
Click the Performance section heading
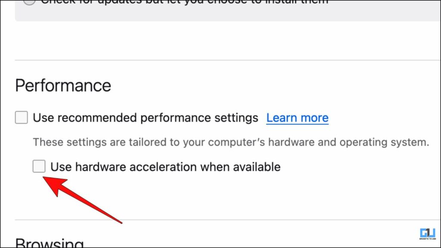click(63, 86)
